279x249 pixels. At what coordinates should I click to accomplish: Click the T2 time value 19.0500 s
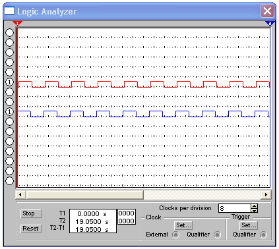tap(92, 221)
